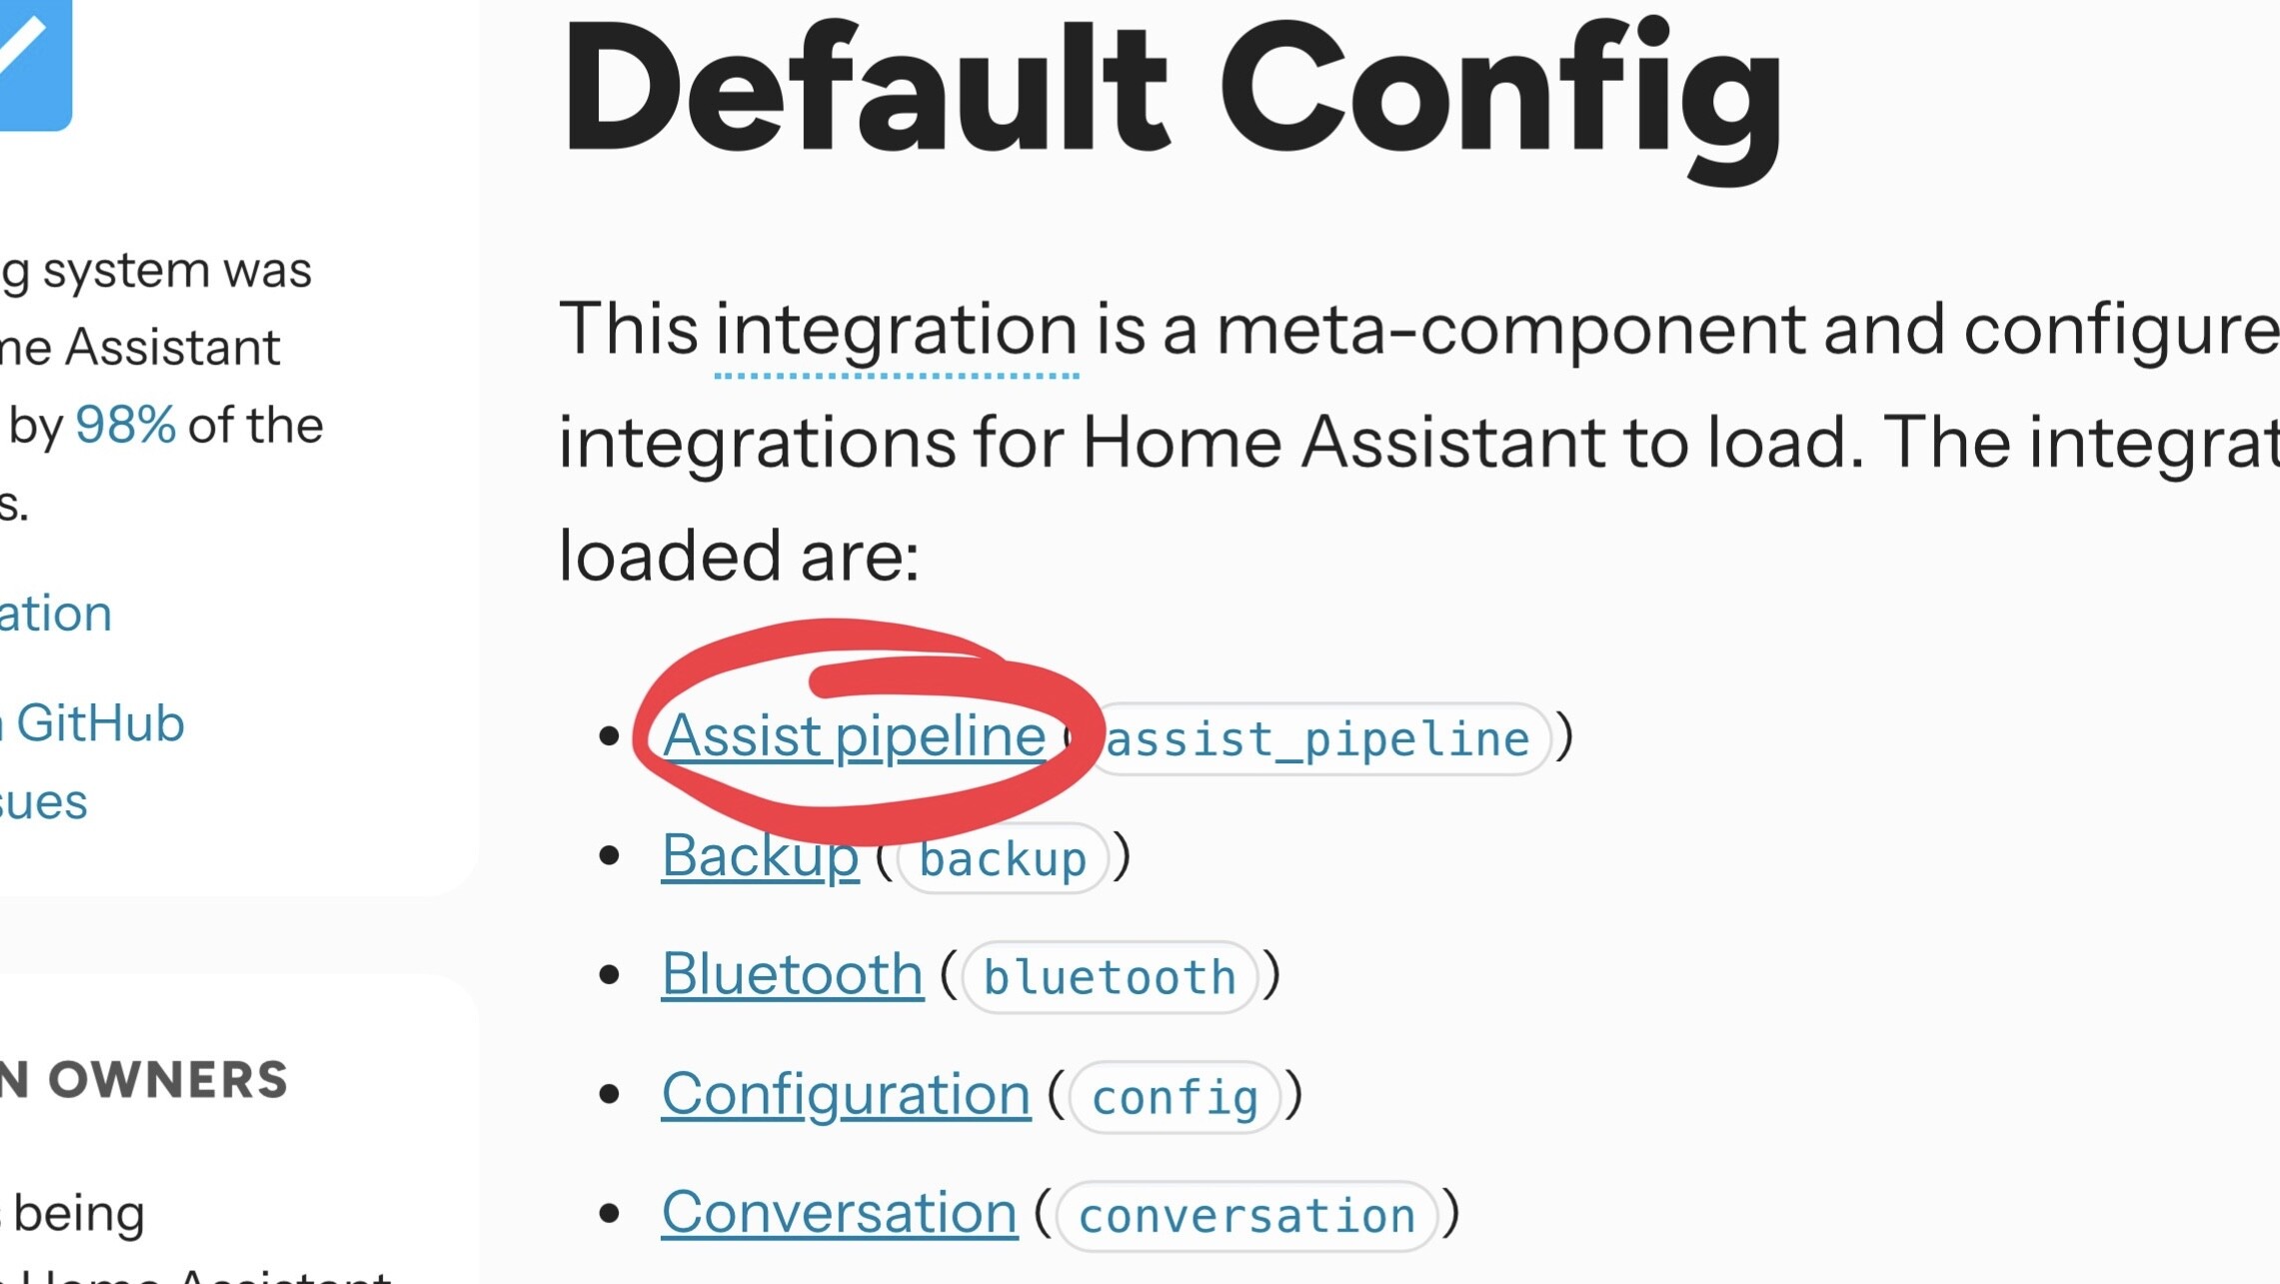This screenshot has width=2280, height=1284.
Task: Click the "meta-component" word in the intro
Action: 1509,331
